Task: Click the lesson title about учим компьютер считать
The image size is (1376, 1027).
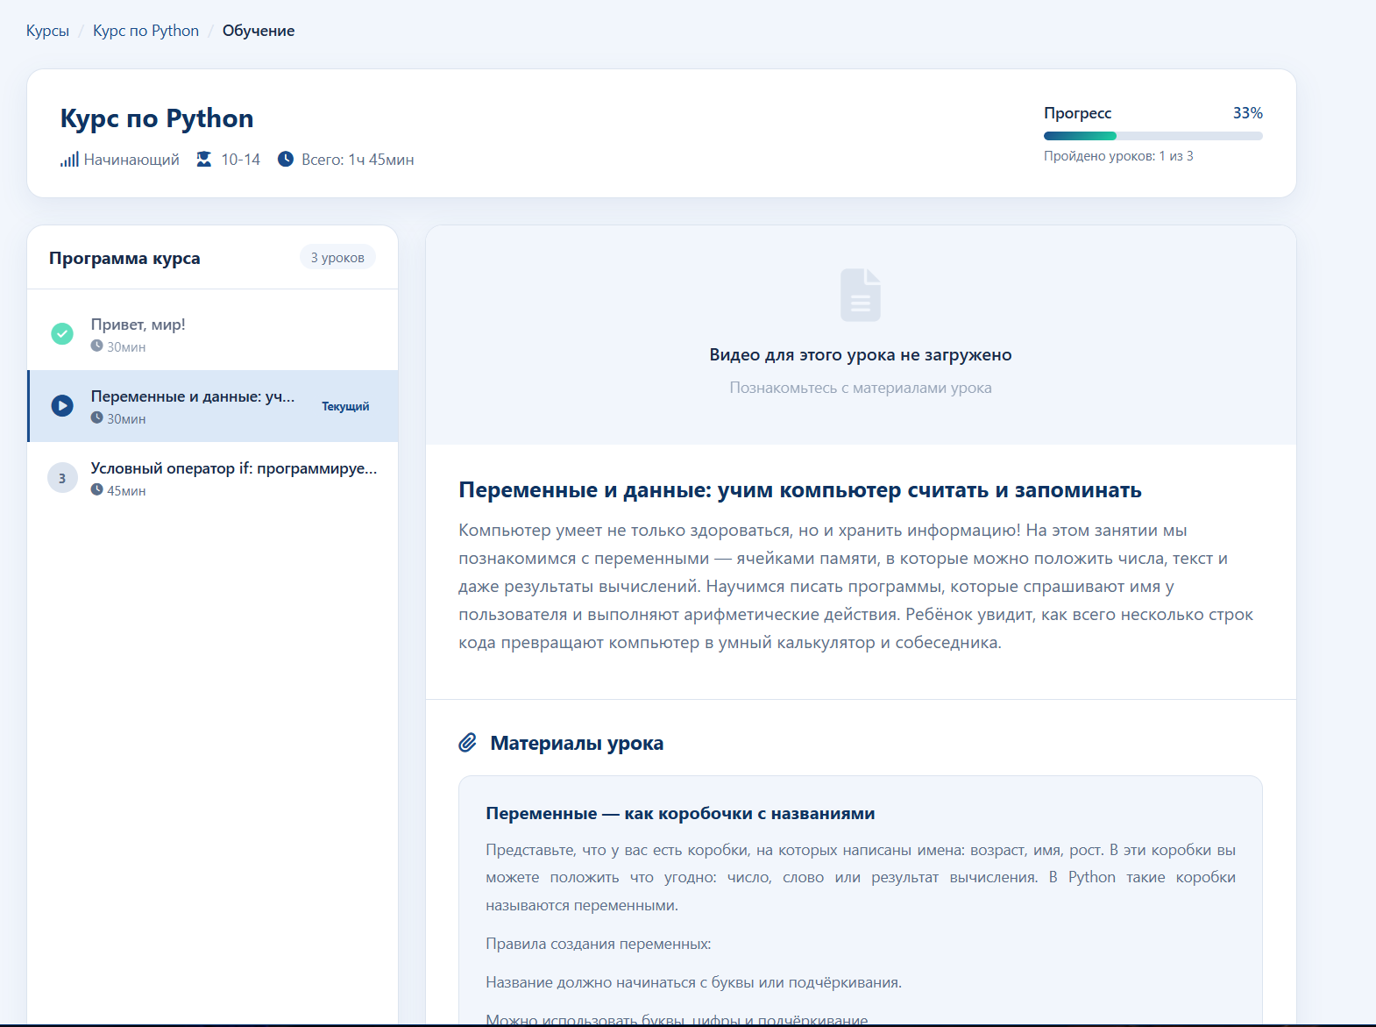Action: 800,490
